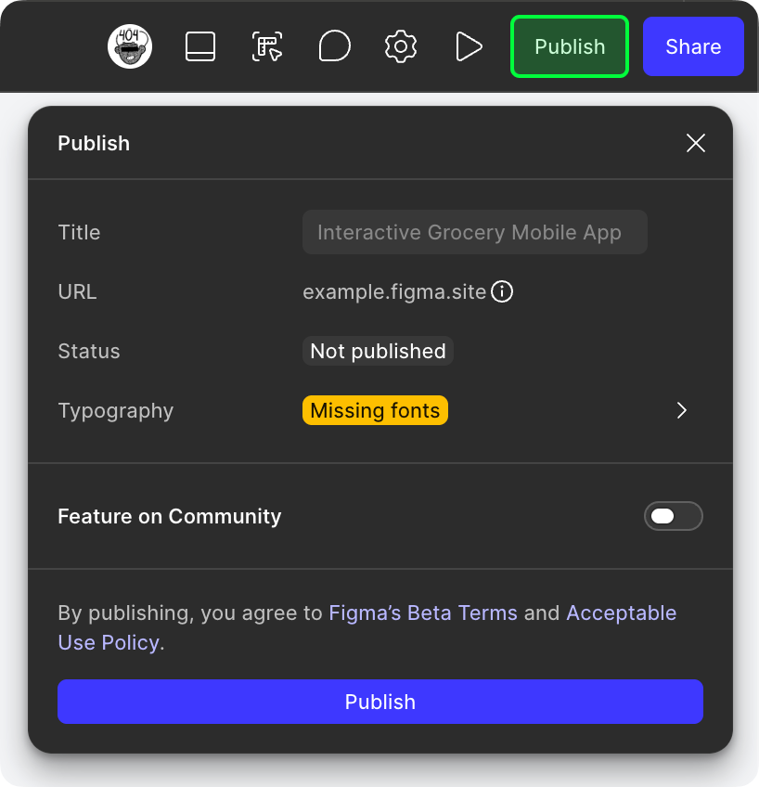Click the Feature on Community label
Viewport: 759px width, 787px height.
pos(170,516)
